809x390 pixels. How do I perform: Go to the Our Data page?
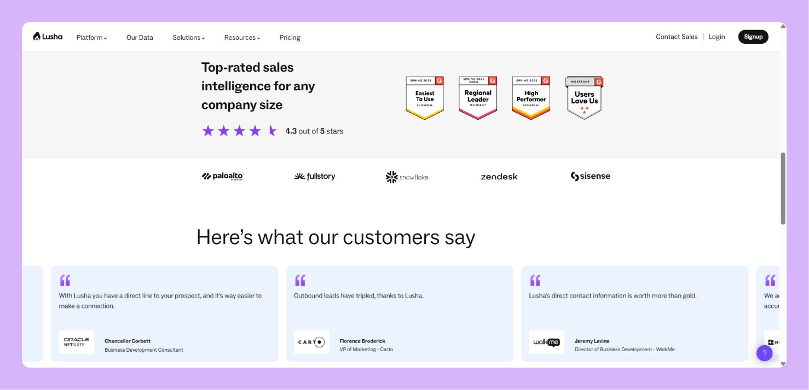pos(140,38)
